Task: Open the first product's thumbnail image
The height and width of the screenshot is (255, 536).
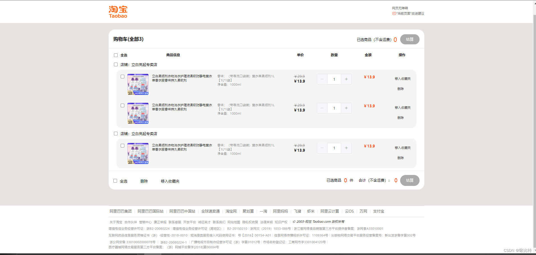Action: coord(138,84)
